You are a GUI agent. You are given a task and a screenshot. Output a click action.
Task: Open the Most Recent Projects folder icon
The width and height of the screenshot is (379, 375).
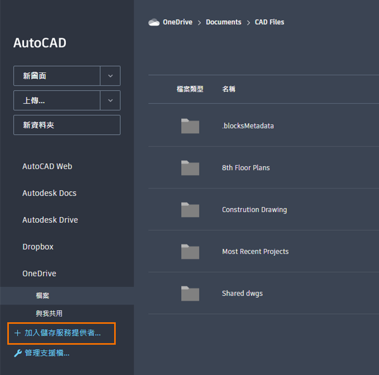[190, 252]
